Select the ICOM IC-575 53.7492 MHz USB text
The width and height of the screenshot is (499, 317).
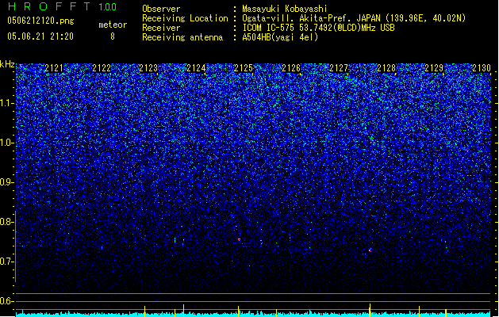tap(318, 28)
